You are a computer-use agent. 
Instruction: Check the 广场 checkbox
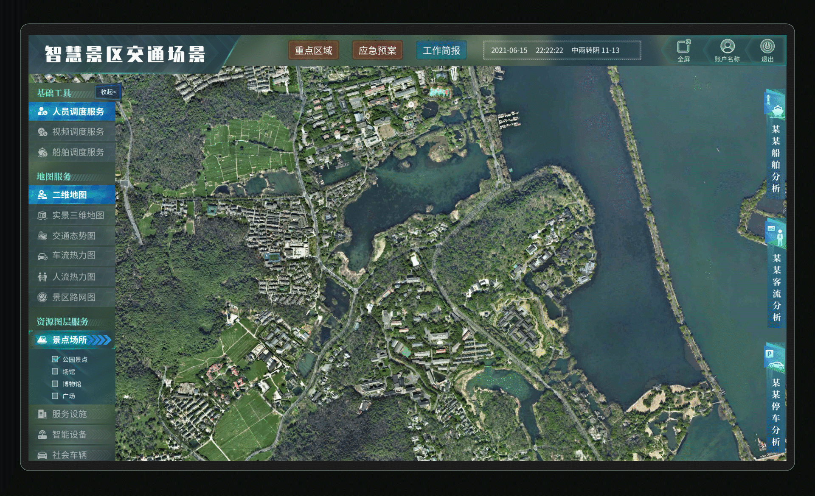55,396
